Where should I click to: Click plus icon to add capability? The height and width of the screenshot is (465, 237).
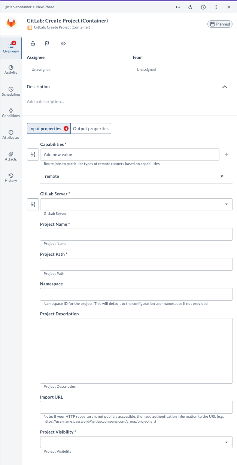tap(227, 154)
